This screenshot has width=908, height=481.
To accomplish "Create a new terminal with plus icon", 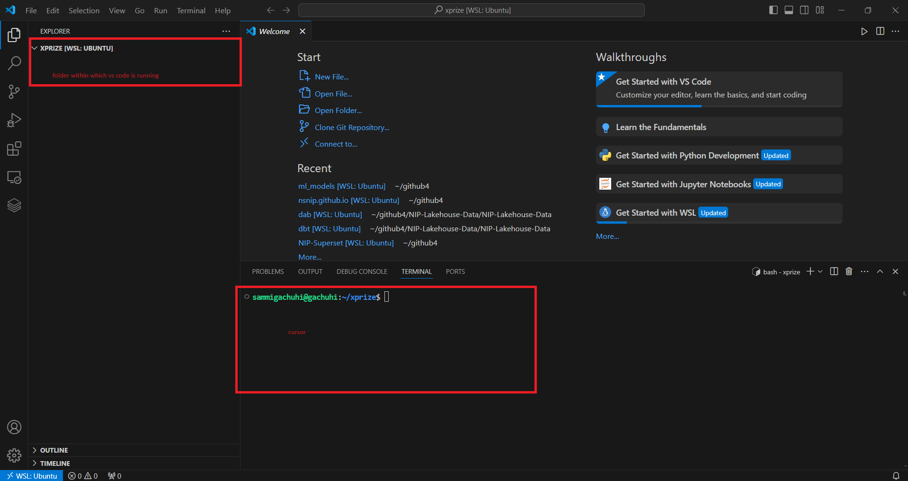I will tap(810, 271).
